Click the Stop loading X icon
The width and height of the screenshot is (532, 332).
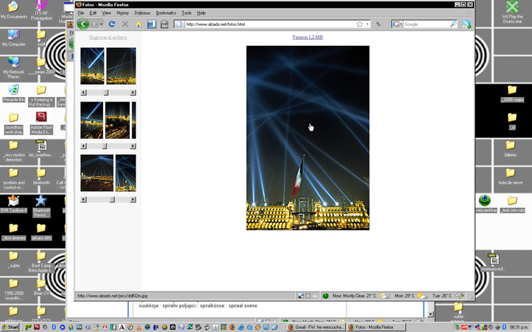[125, 24]
